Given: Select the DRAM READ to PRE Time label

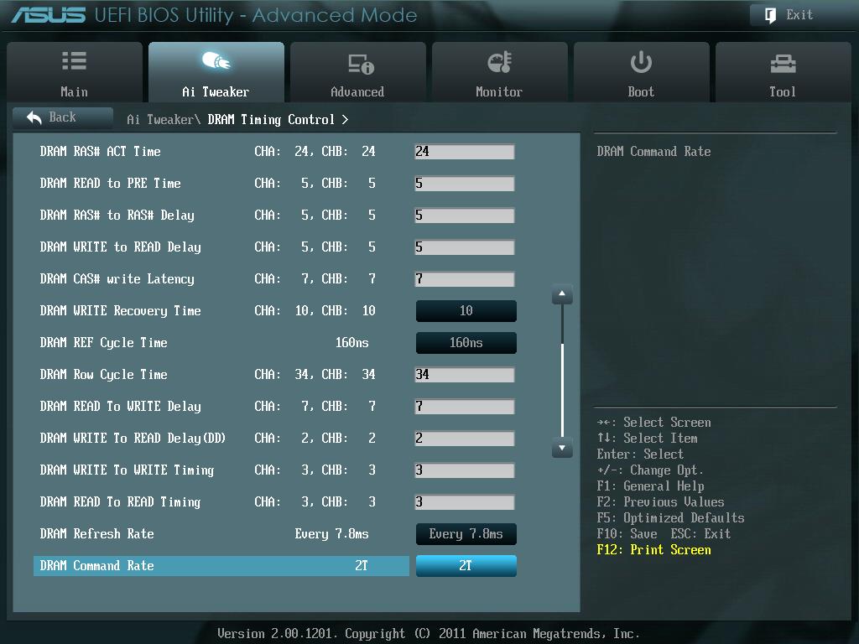Looking at the screenshot, I should point(110,184).
